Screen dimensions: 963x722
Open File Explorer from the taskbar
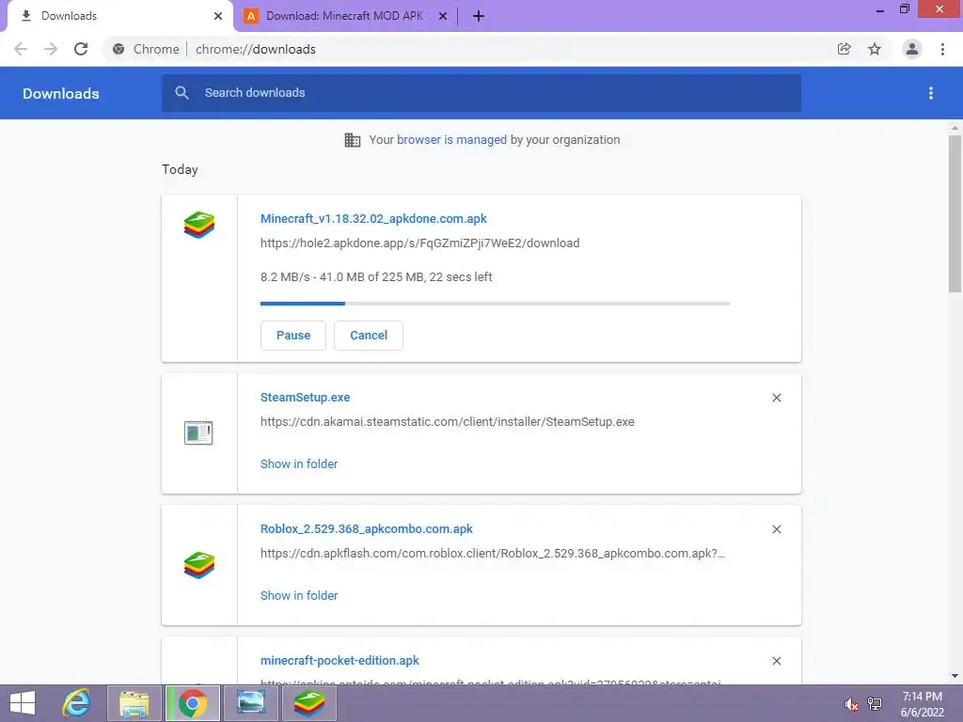(134, 703)
